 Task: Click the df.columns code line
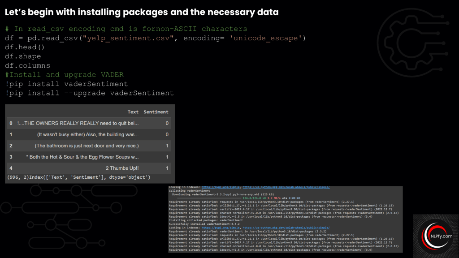[27, 65]
